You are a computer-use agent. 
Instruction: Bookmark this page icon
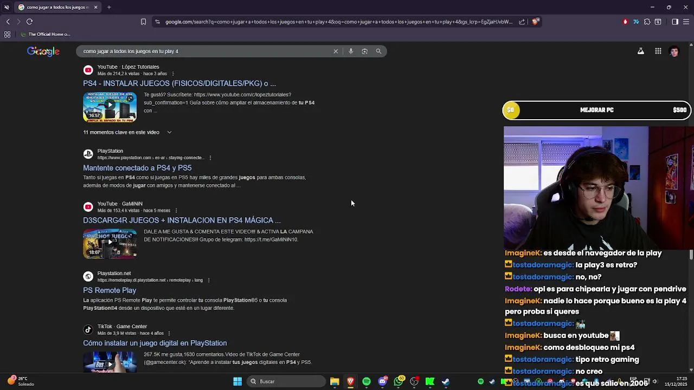point(143,22)
